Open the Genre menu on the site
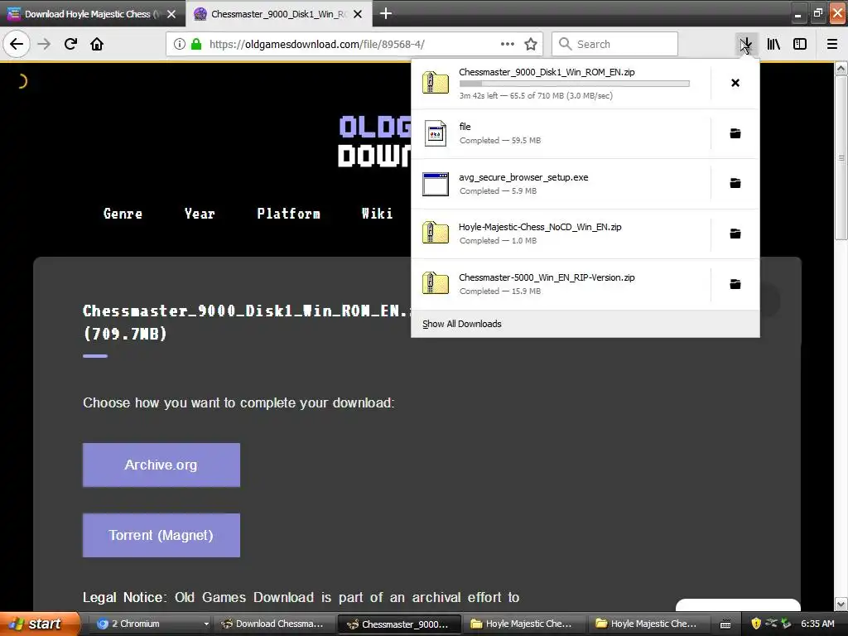 [123, 214]
